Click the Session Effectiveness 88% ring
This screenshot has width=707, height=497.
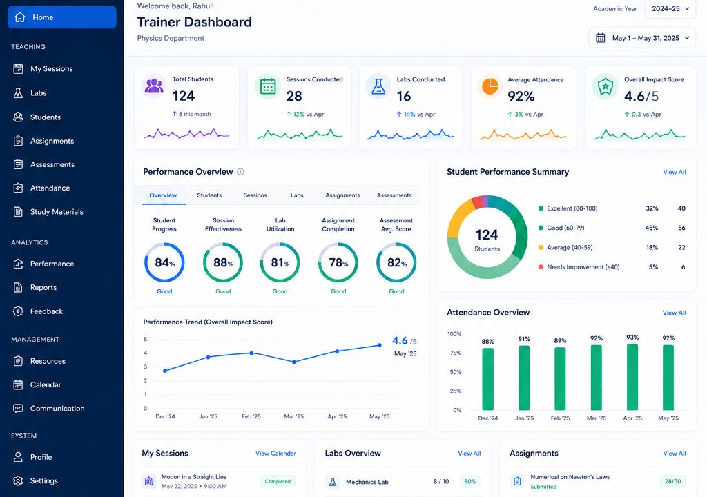point(223,262)
